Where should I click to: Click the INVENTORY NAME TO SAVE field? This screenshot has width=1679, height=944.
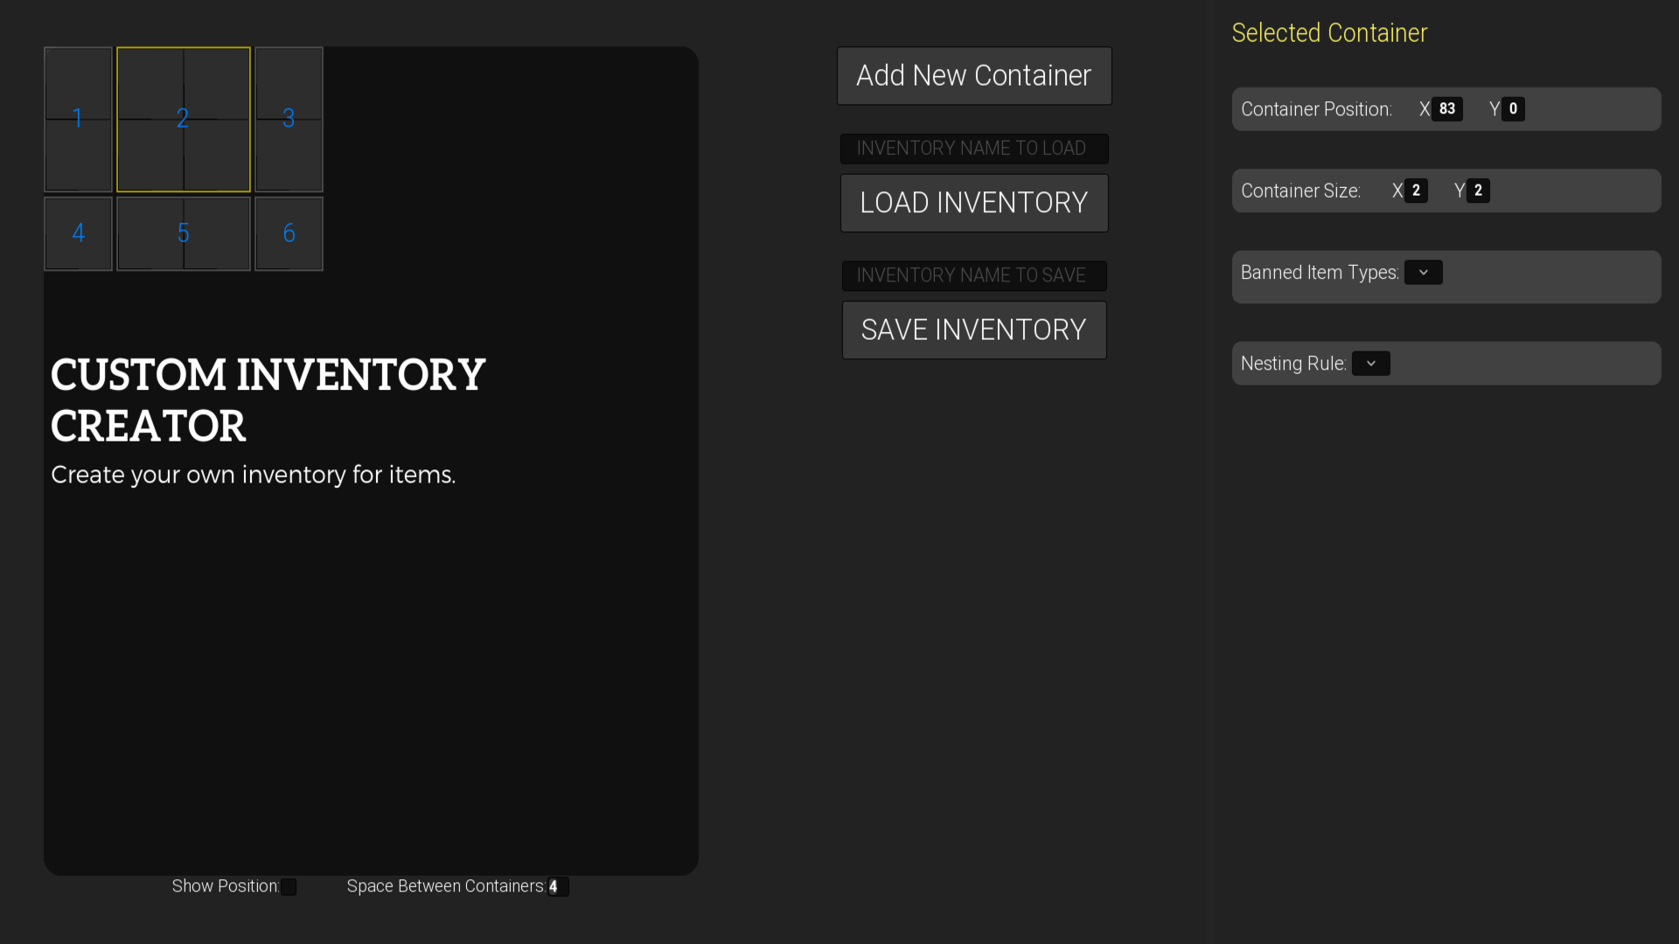tap(973, 275)
